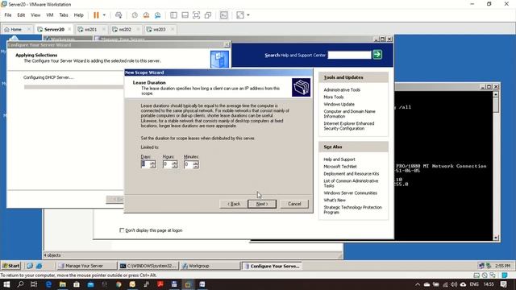Click the Hours lease duration field

(x=167, y=164)
